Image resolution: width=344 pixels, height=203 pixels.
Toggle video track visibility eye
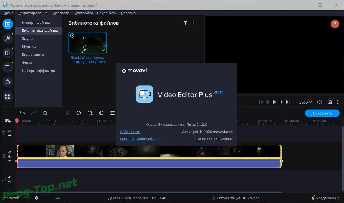tap(10, 152)
